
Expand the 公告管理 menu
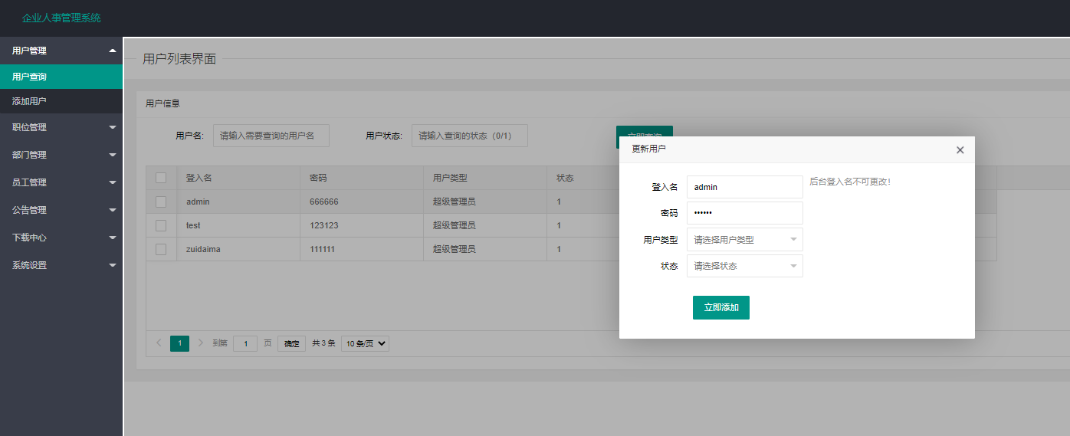pyautogui.click(x=61, y=210)
